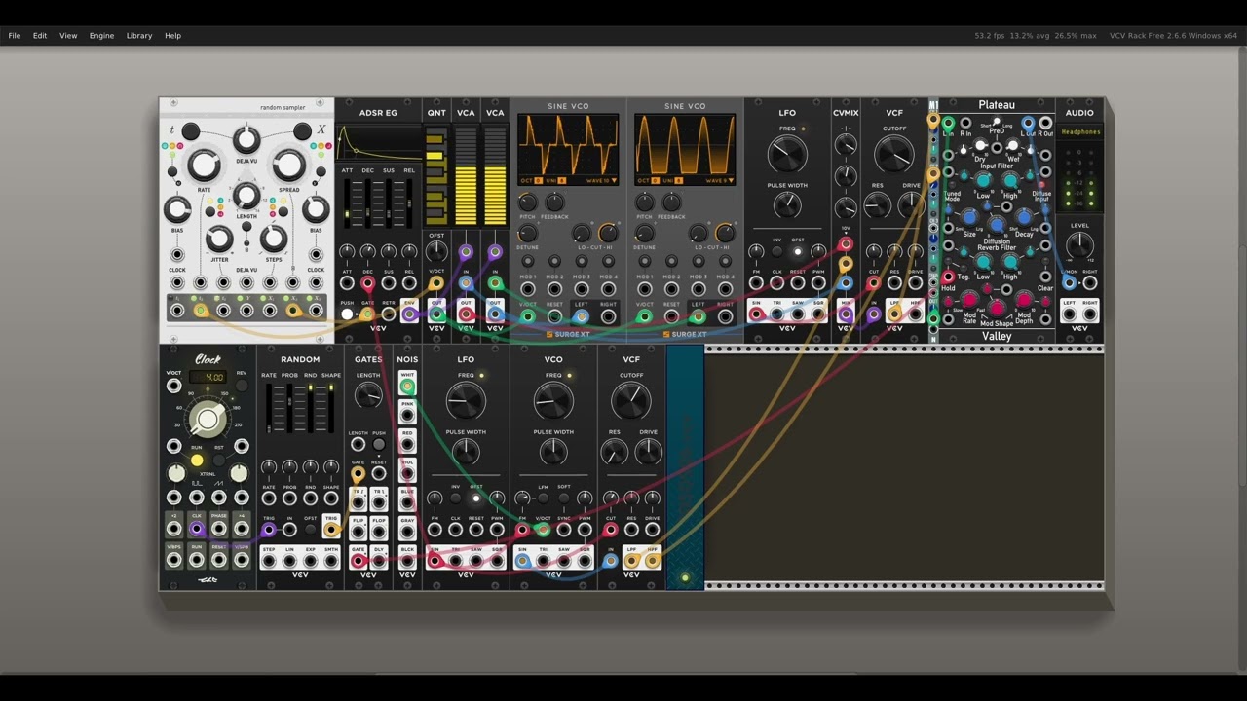Open the Engine menu
Image resolution: width=1247 pixels, height=701 pixels.
102,36
